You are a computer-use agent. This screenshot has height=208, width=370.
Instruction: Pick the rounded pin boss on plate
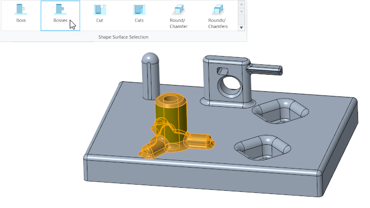click(x=150, y=76)
